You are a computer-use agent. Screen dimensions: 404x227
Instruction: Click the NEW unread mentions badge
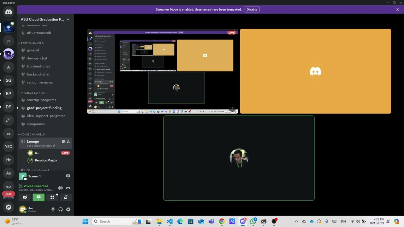click(x=9, y=194)
